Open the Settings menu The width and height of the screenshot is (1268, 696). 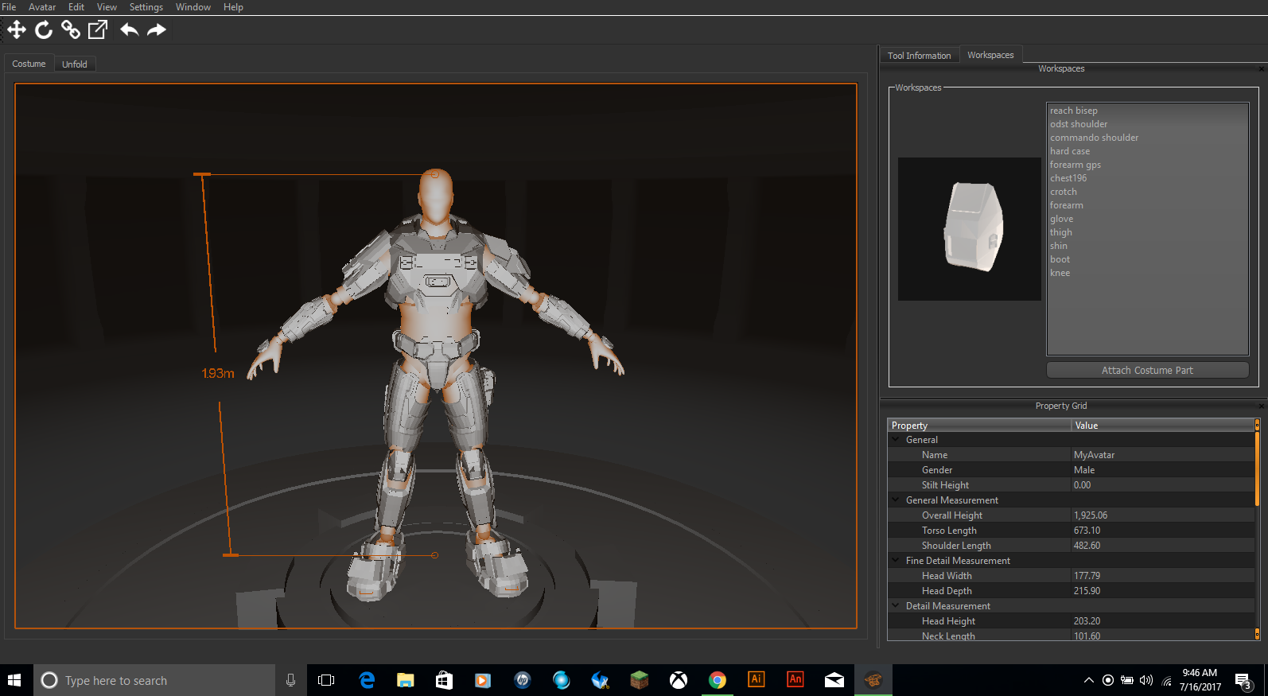(x=146, y=7)
